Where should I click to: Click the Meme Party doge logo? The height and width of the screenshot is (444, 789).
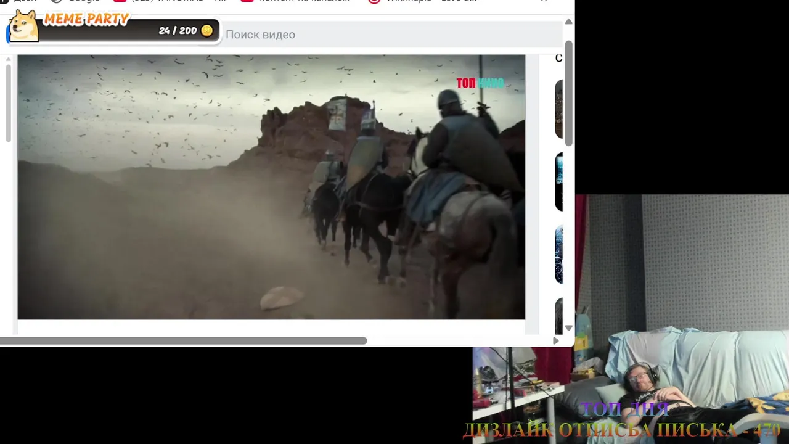[x=23, y=26]
